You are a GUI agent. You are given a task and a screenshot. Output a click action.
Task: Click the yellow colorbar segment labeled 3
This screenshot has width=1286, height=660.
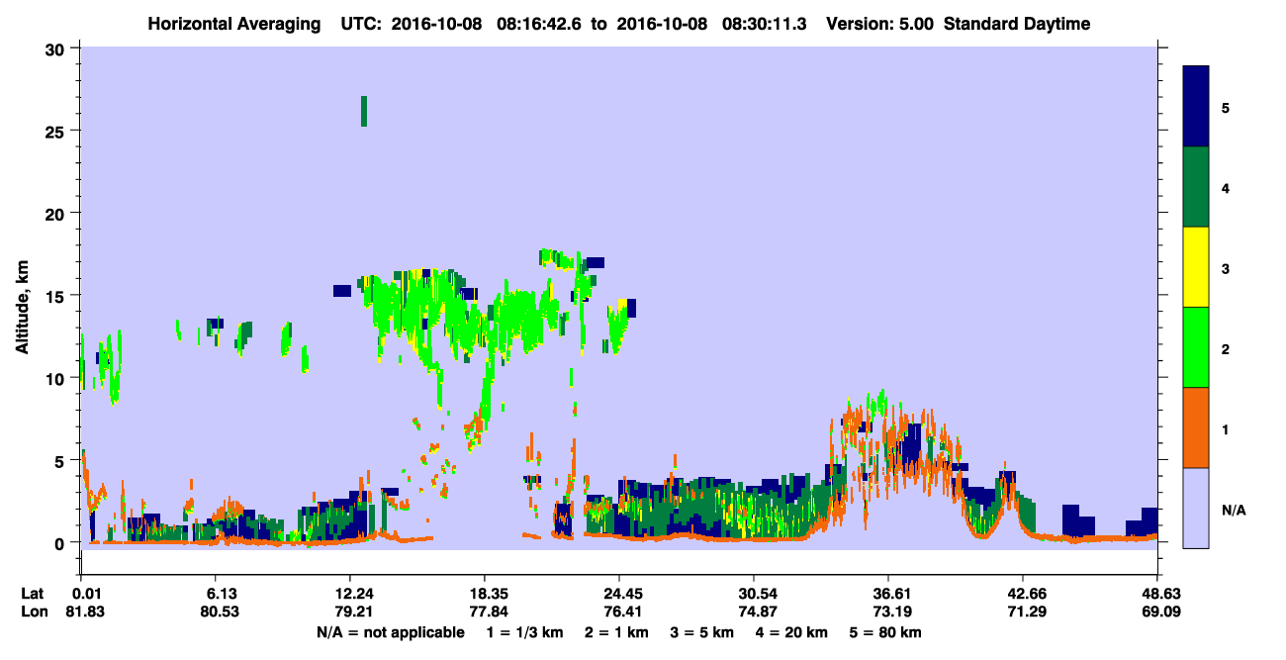(1196, 267)
